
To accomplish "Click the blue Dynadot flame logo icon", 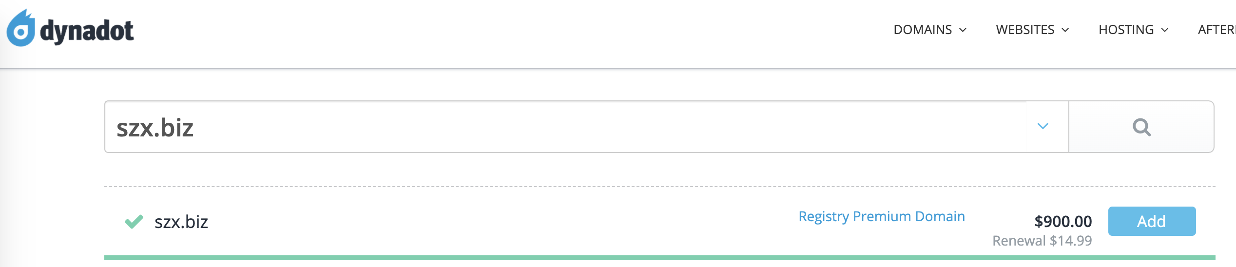I will (21, 28).
